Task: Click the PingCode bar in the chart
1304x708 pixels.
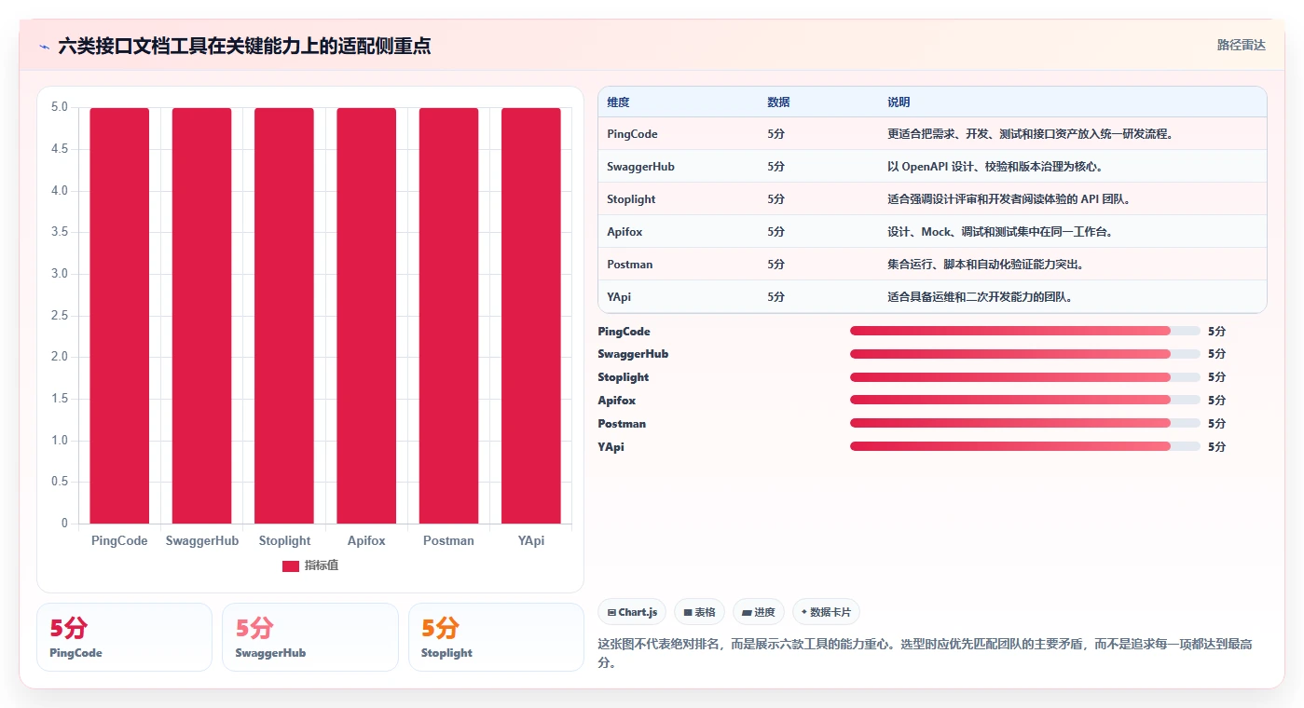Action: coord(119,316)
